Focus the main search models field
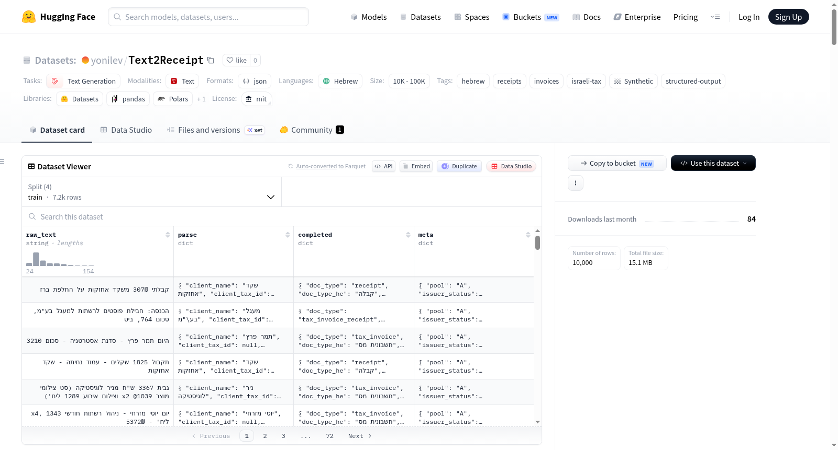The width and height of the screenshot is (838, 450). 208,17
